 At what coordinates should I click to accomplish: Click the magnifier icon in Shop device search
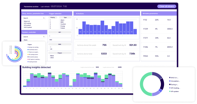coord(44,18)
